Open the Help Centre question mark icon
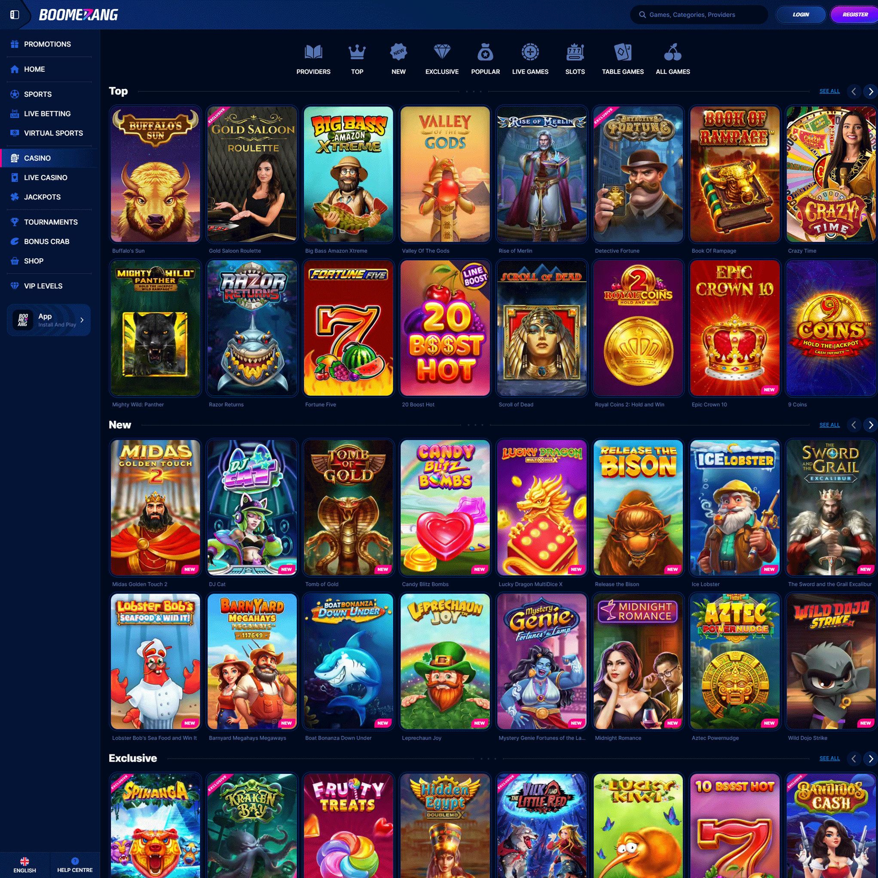Image resolution: width=878 pixels, height=878 pixels. click(x=75, y=861)
